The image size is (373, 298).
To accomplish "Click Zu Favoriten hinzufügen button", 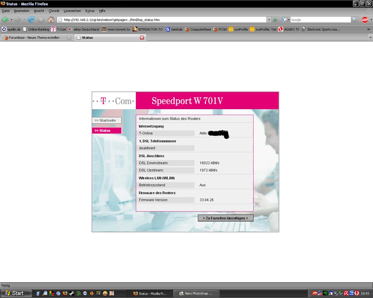I will (x=226, y=218).
